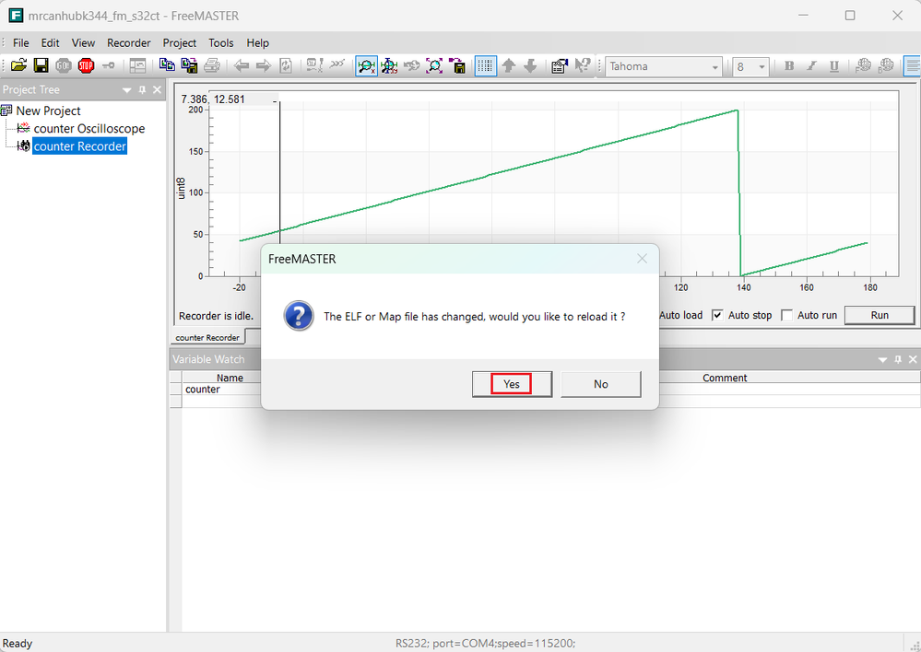Select New Project in the tree
921x652 pixels.
tap(48, 111)
